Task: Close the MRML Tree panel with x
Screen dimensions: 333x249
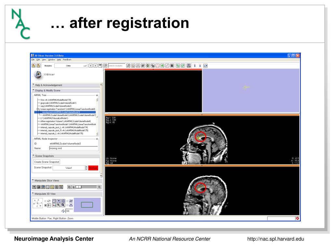Action: pyautogui.click(x=97, y=95)
